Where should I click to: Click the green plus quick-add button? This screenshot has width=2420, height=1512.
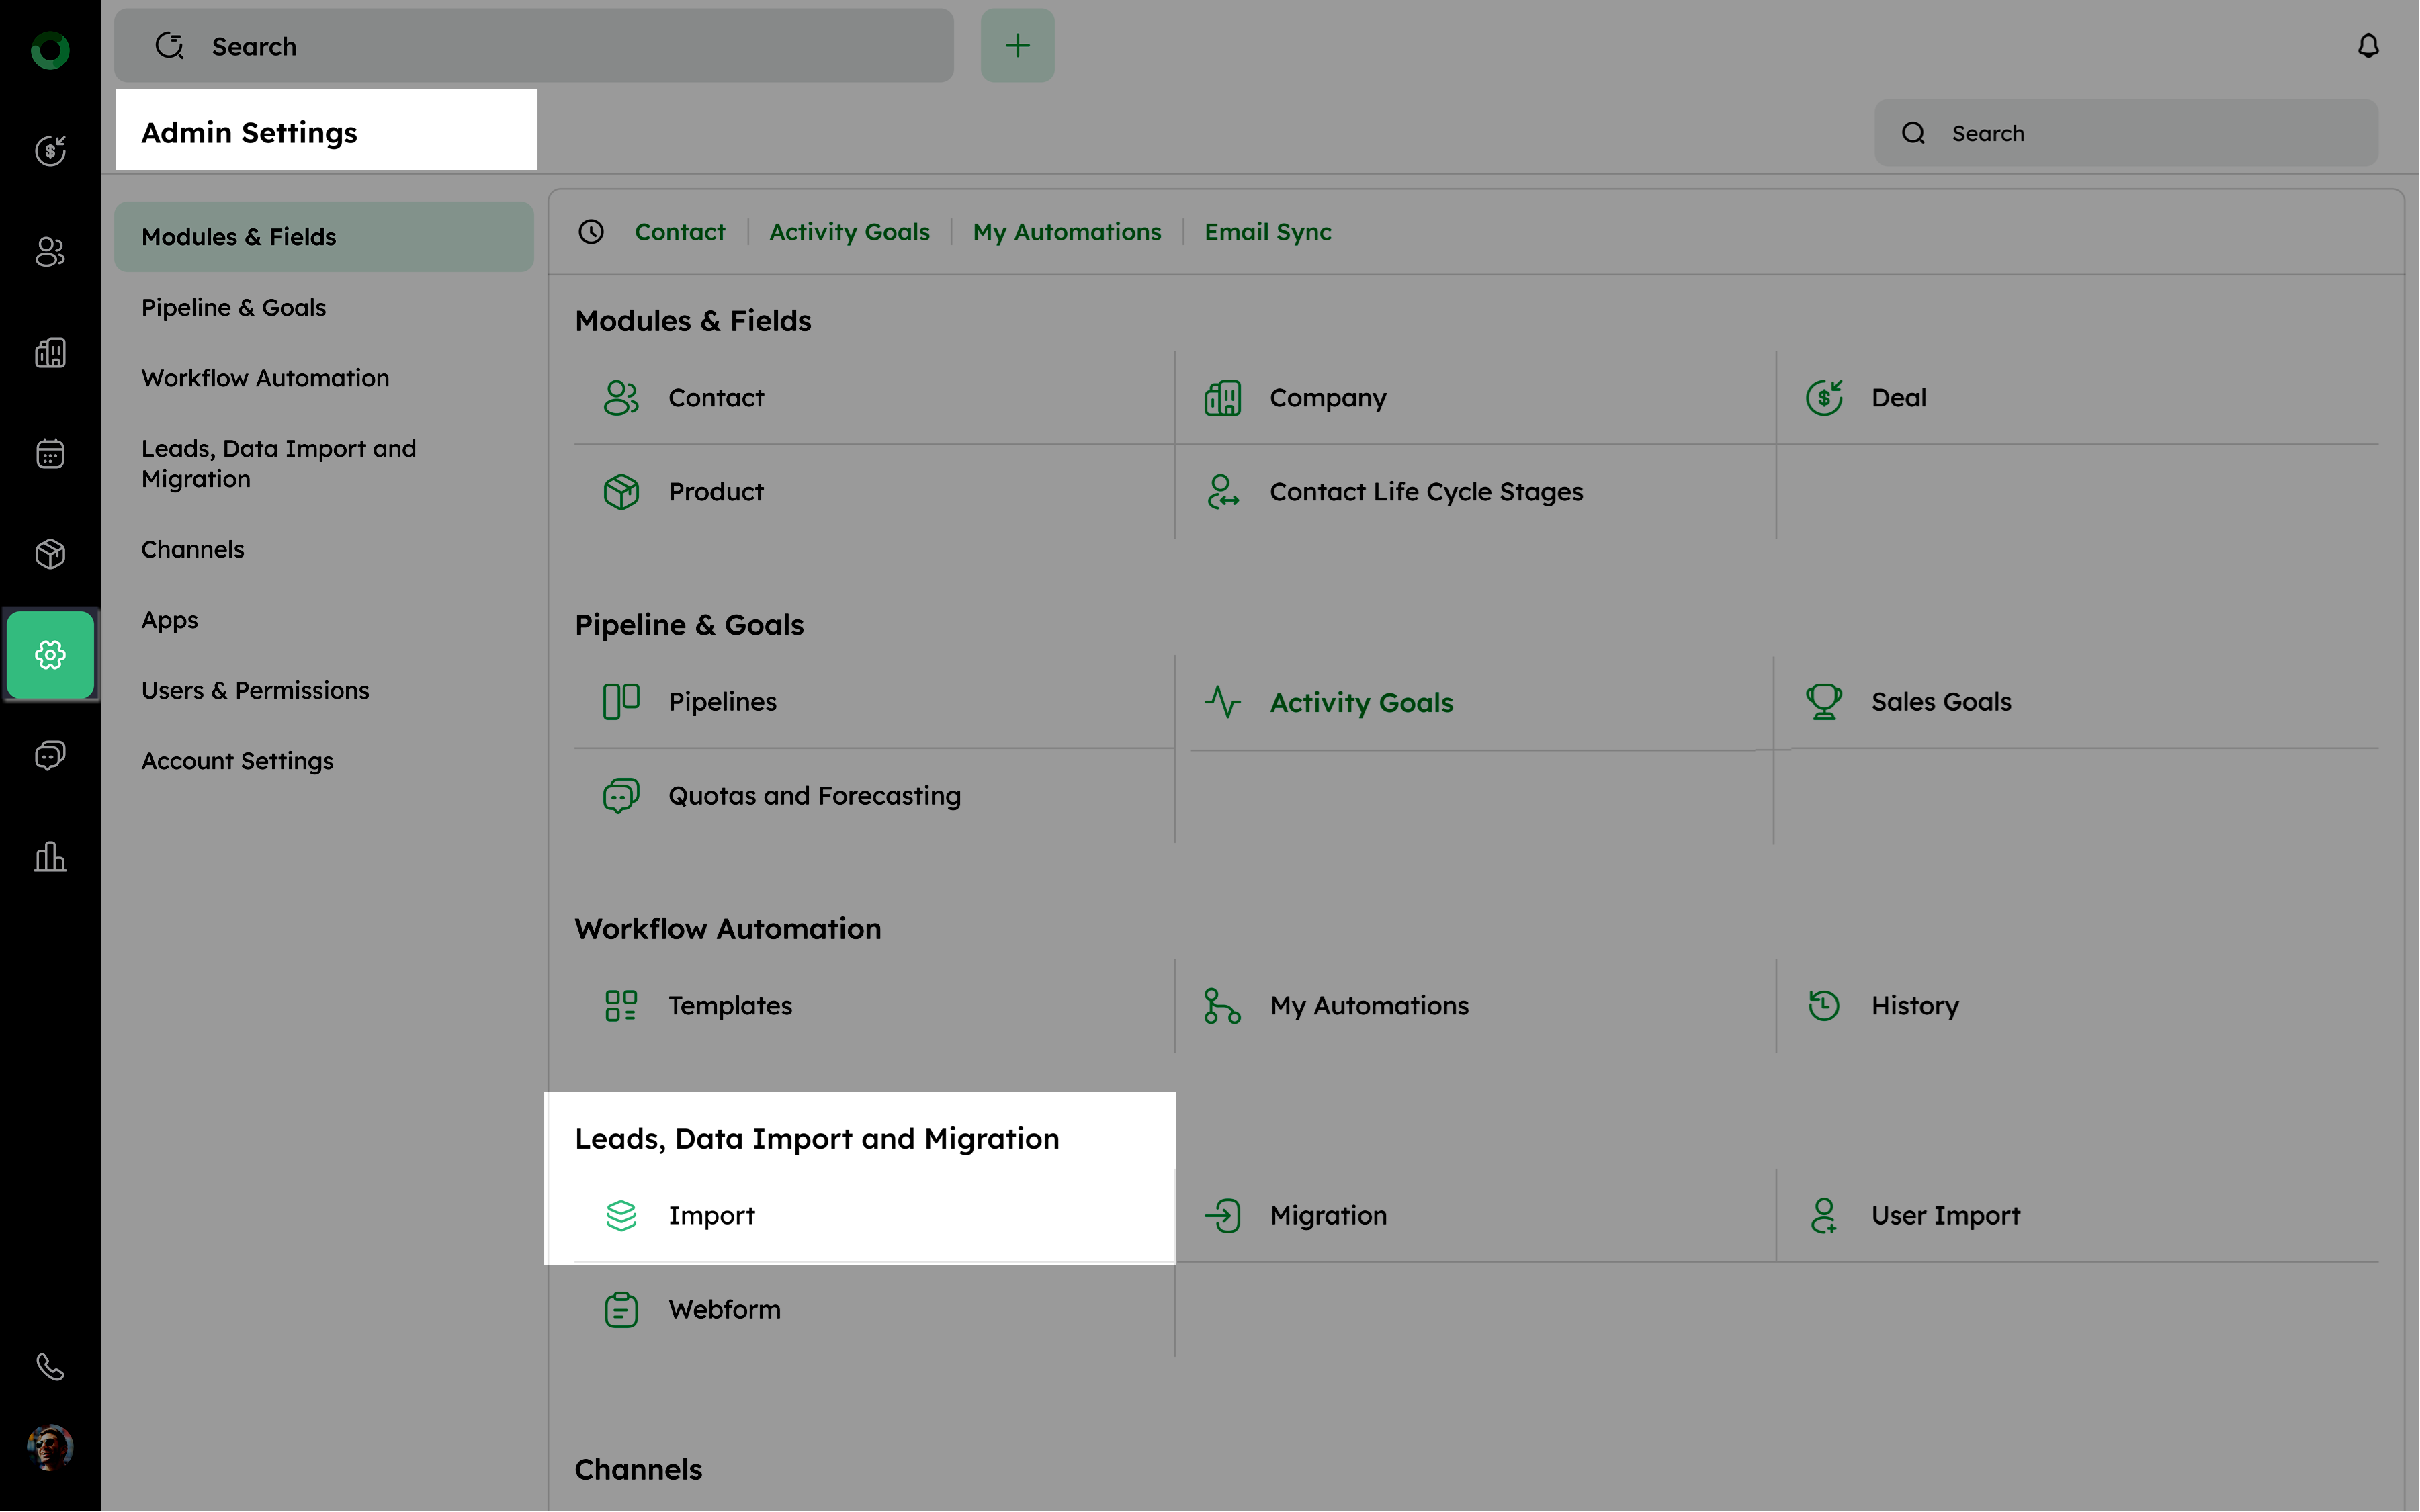(1017, 46)
